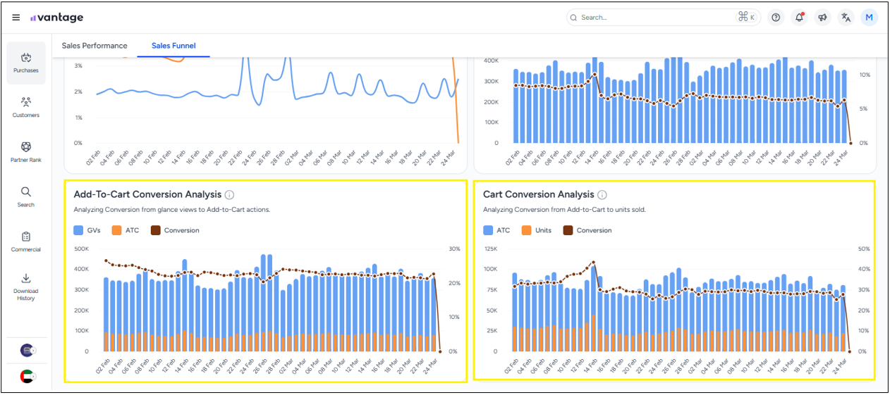This screenshot has height=395, width=890.
Task: Open the notifications bell
Action: [x=799, y=18]
